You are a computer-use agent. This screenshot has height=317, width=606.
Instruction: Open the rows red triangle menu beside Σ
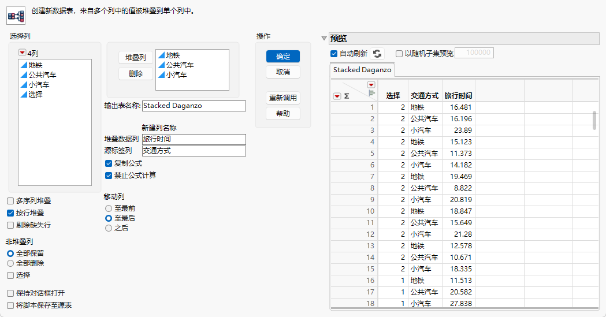coord(337,96)
